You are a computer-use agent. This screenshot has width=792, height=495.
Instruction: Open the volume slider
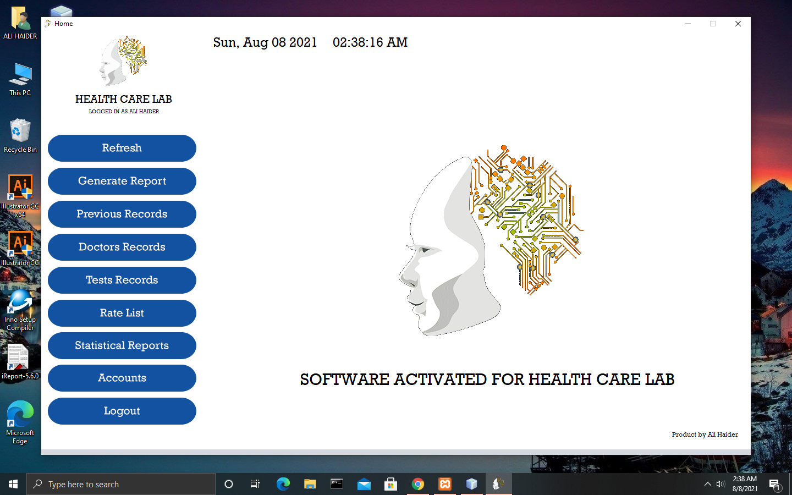(x=721, y=484)
